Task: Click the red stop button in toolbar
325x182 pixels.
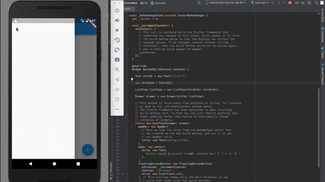Action: [x=290, y=3]
